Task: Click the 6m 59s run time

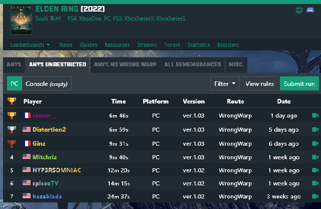Action: click(x=119, y=130)
